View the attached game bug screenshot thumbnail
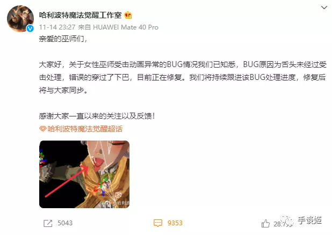This screenshot has height=235, width=332. (x=84, y=174)
